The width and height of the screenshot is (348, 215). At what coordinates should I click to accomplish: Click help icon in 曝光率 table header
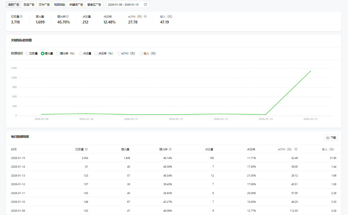click(x=170, y=149)
